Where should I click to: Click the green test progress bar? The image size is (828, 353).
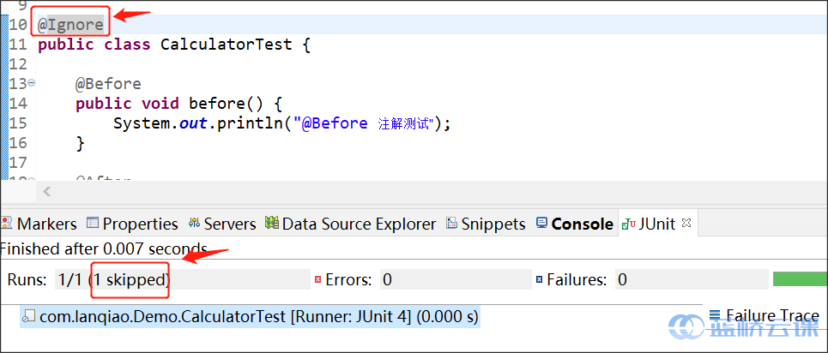800,279
